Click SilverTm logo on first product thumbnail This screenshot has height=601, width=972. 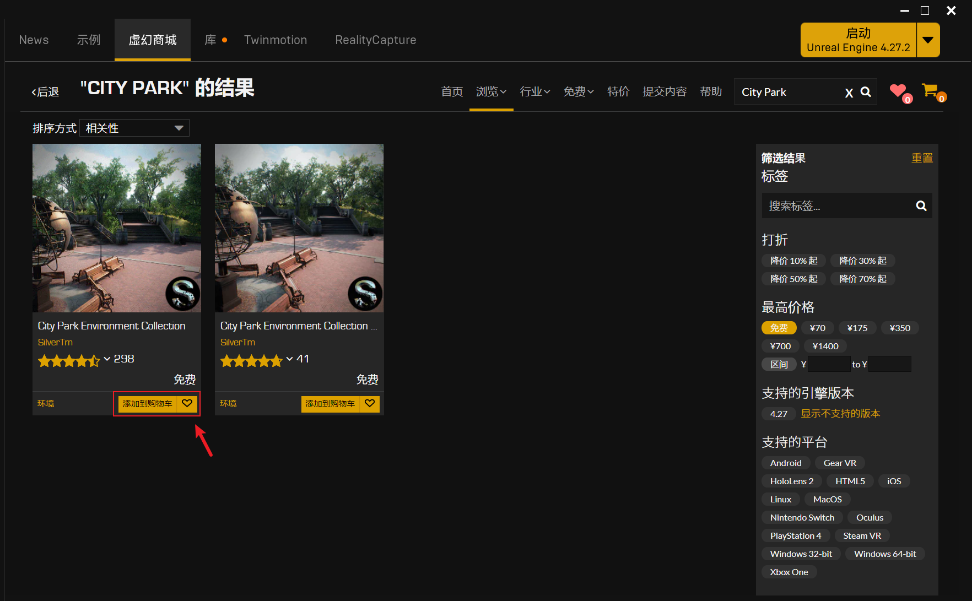tap(183, 293)
